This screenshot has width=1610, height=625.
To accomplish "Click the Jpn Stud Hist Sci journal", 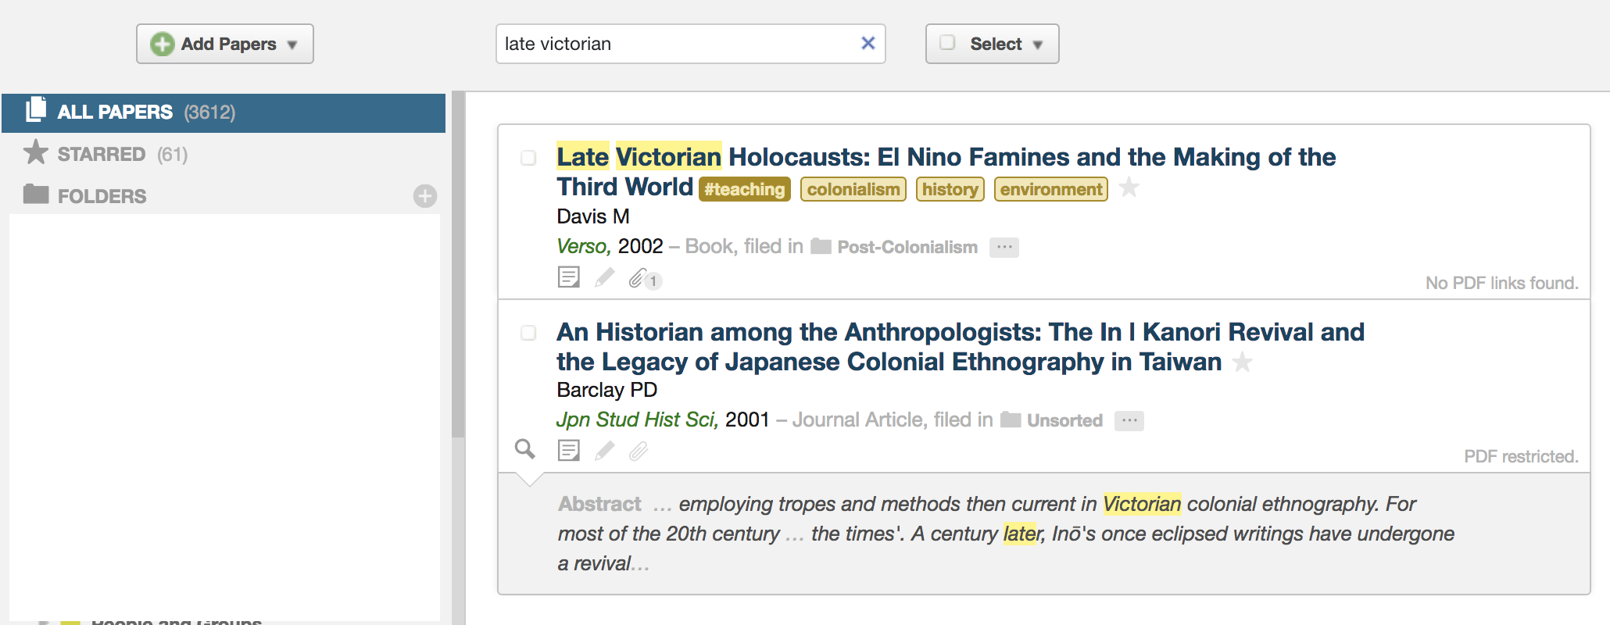I will coord(637,420).
